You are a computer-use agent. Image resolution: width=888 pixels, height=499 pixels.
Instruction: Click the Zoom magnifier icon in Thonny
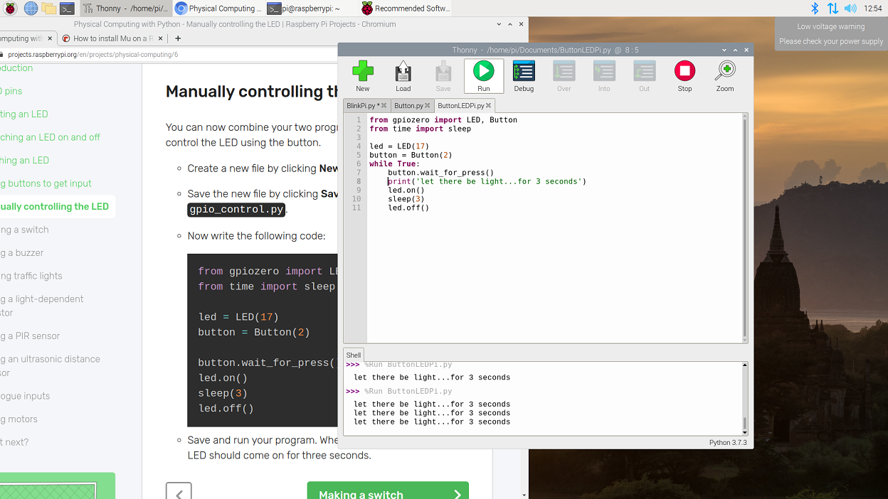(725, 75)
